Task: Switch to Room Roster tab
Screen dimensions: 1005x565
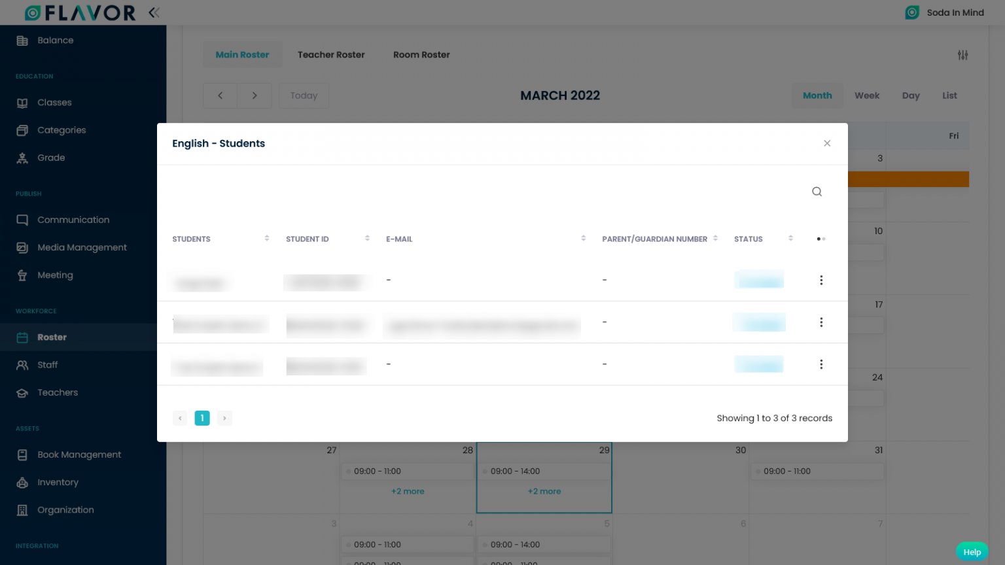Action: coord(421,55)
